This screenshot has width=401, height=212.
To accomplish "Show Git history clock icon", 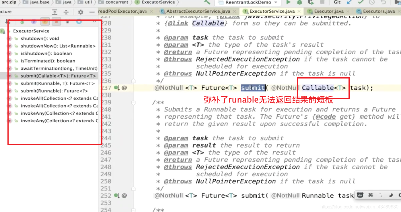I will (x=372, y=2).
